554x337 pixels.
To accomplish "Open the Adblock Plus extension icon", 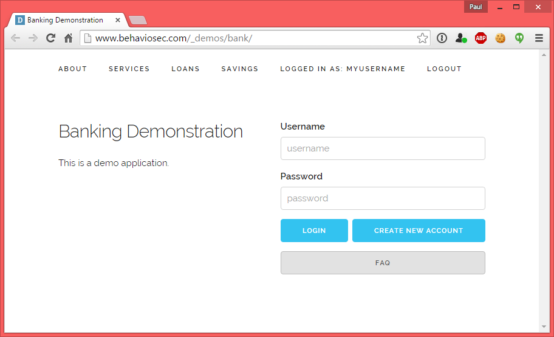I will (x=480, y=38).
